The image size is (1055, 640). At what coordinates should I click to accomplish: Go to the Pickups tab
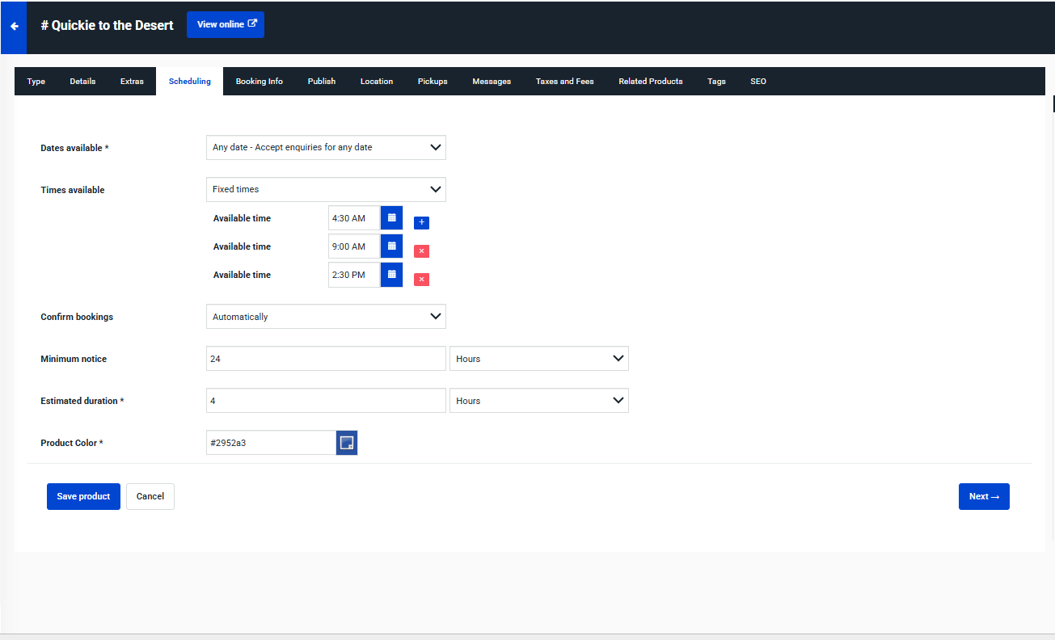(x=433, y=82)
